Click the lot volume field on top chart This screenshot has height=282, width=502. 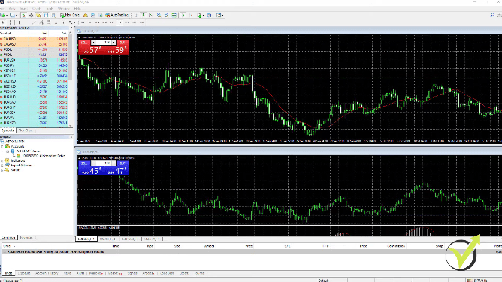[104, 43]
